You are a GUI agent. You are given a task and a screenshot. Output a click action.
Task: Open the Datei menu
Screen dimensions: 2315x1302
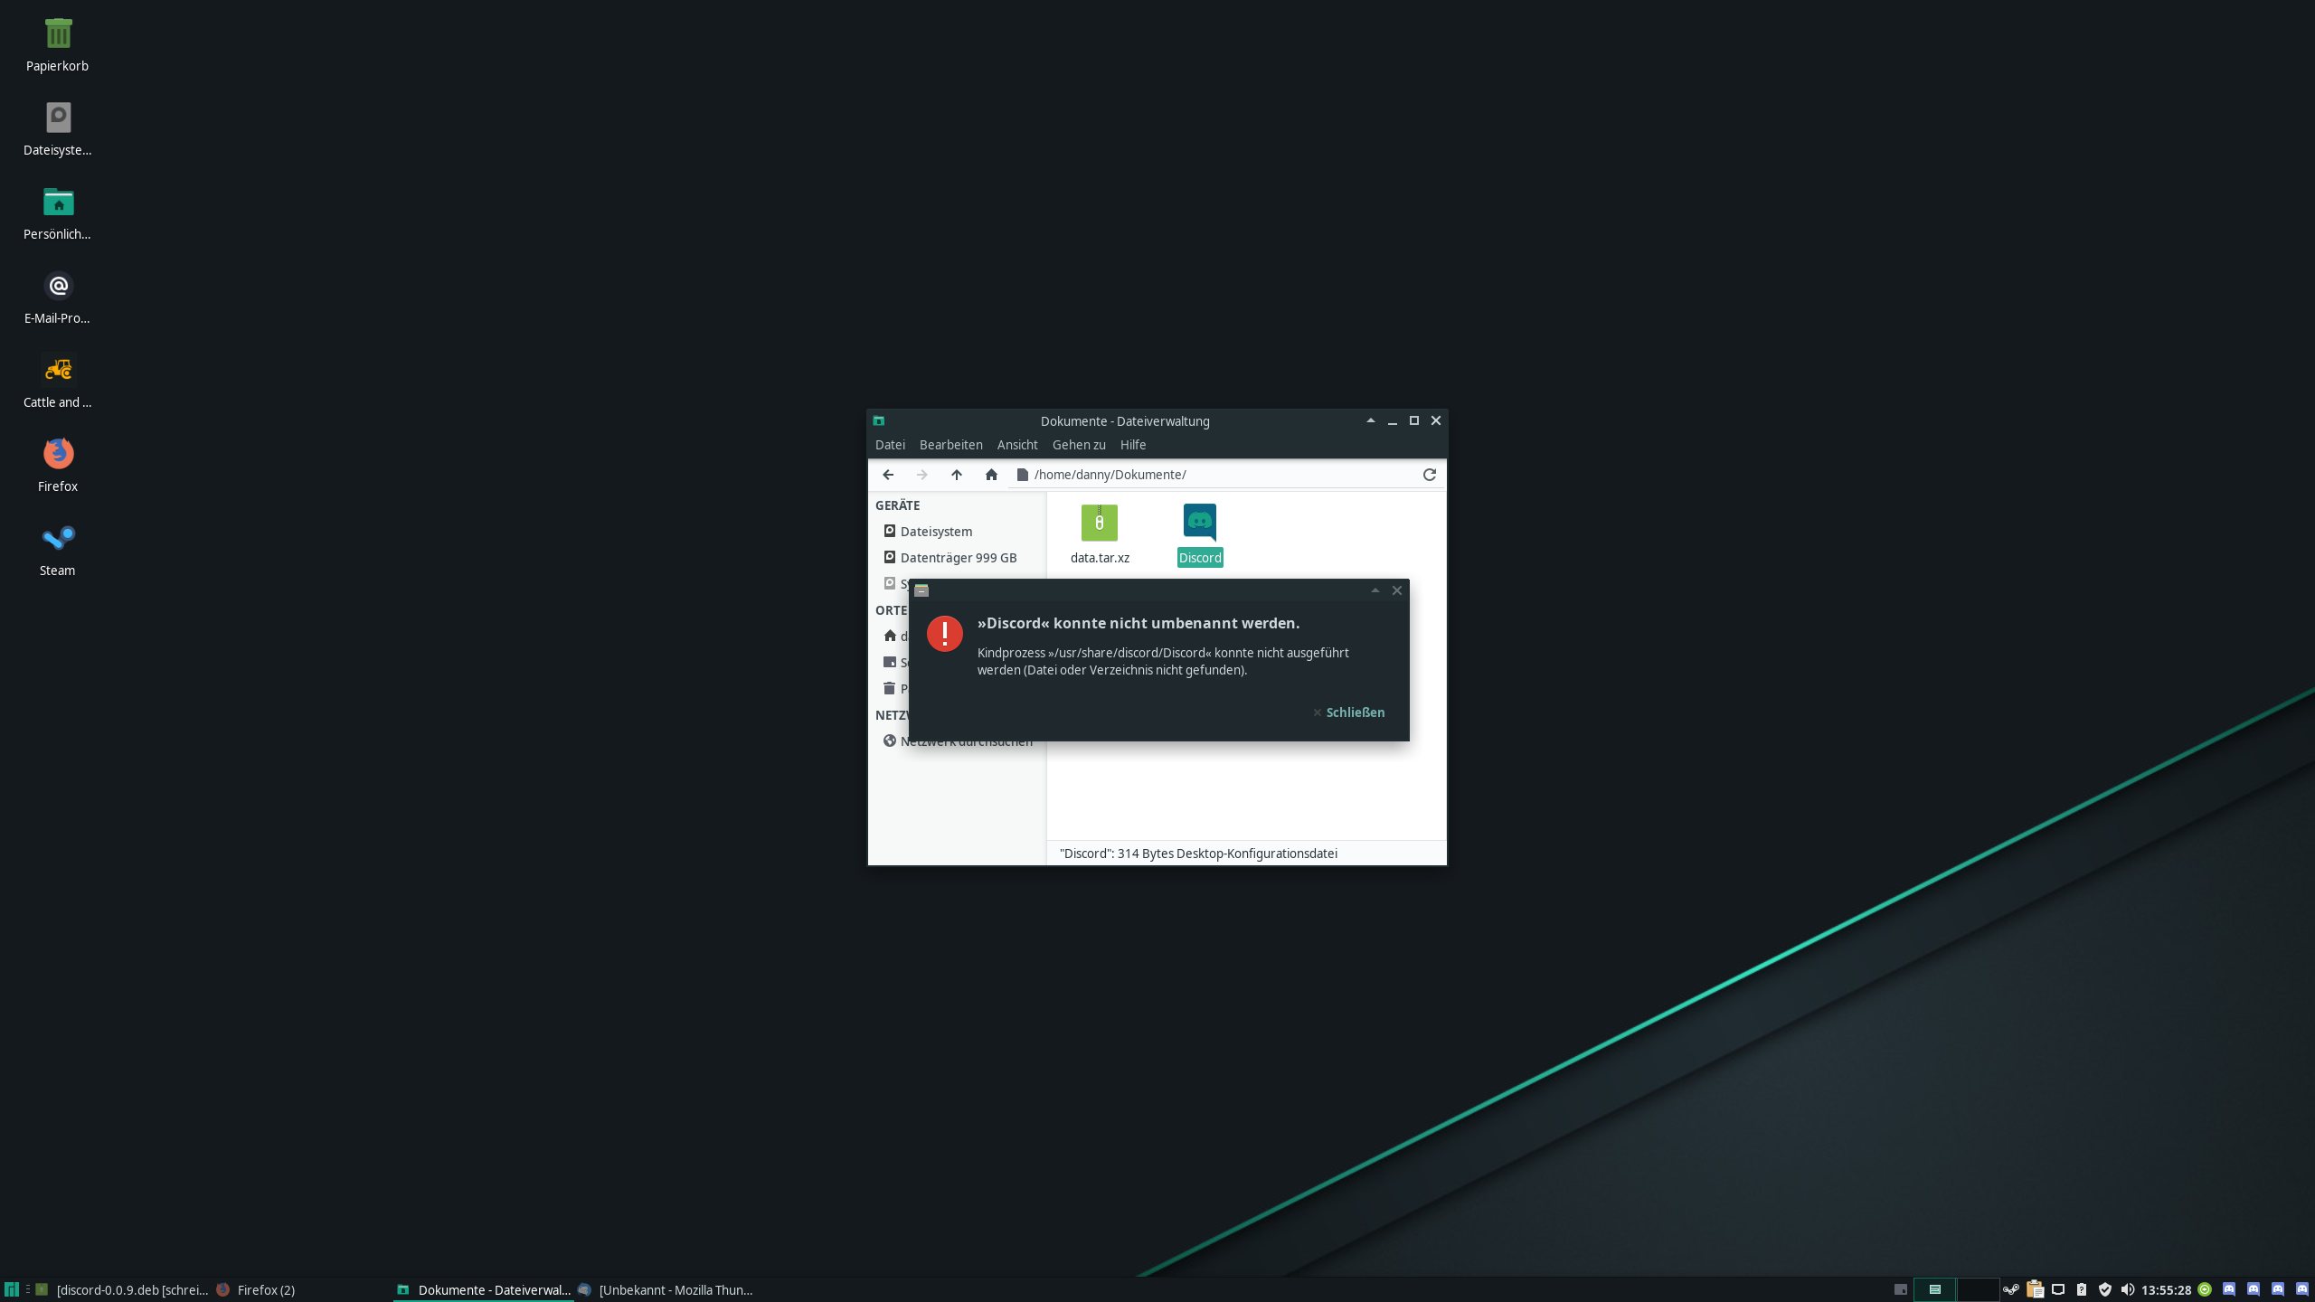(x=890, y=445)
